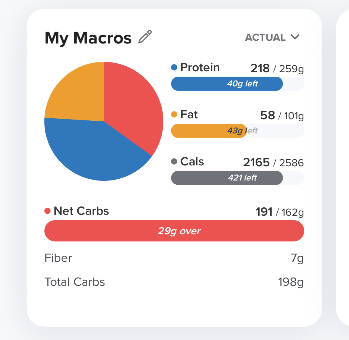This screenshot has width=349, height=340.
Task: Click the Protein label text
Action: click(200, 67)
